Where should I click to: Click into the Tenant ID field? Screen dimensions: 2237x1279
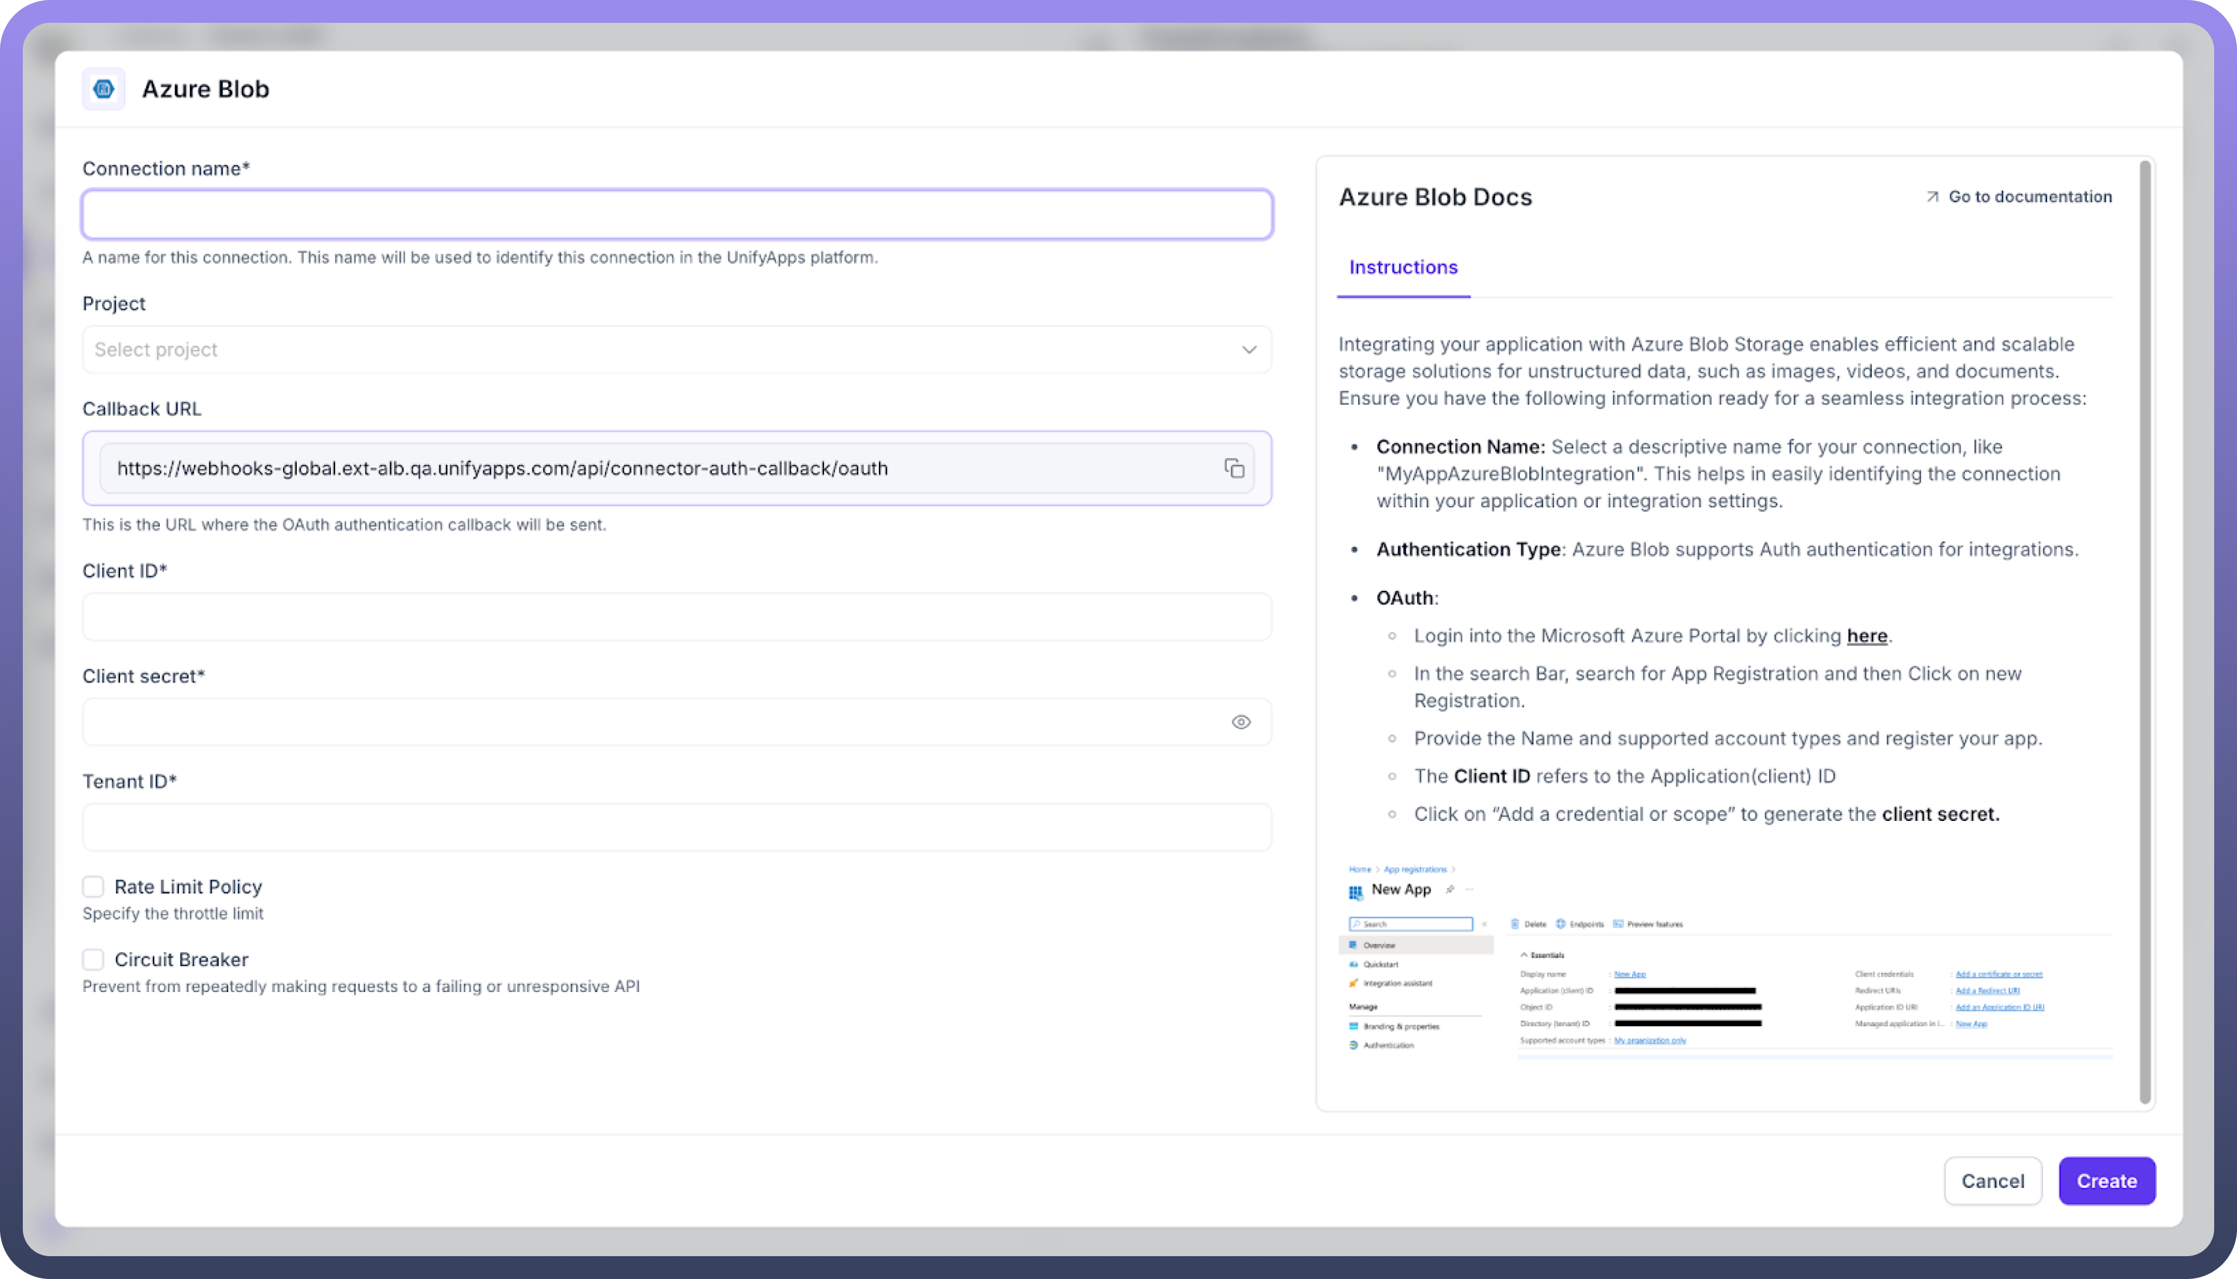677,828
